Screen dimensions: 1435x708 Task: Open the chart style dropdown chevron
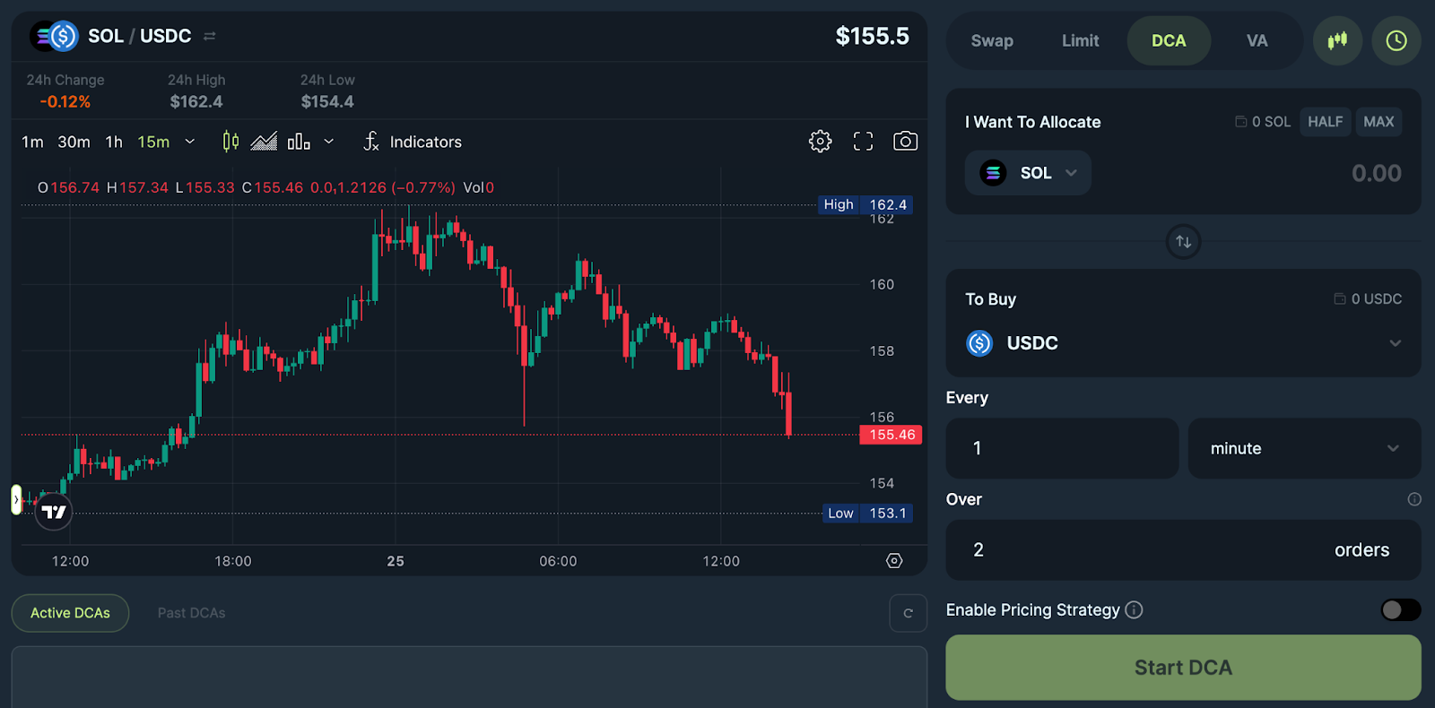point(329,142)
